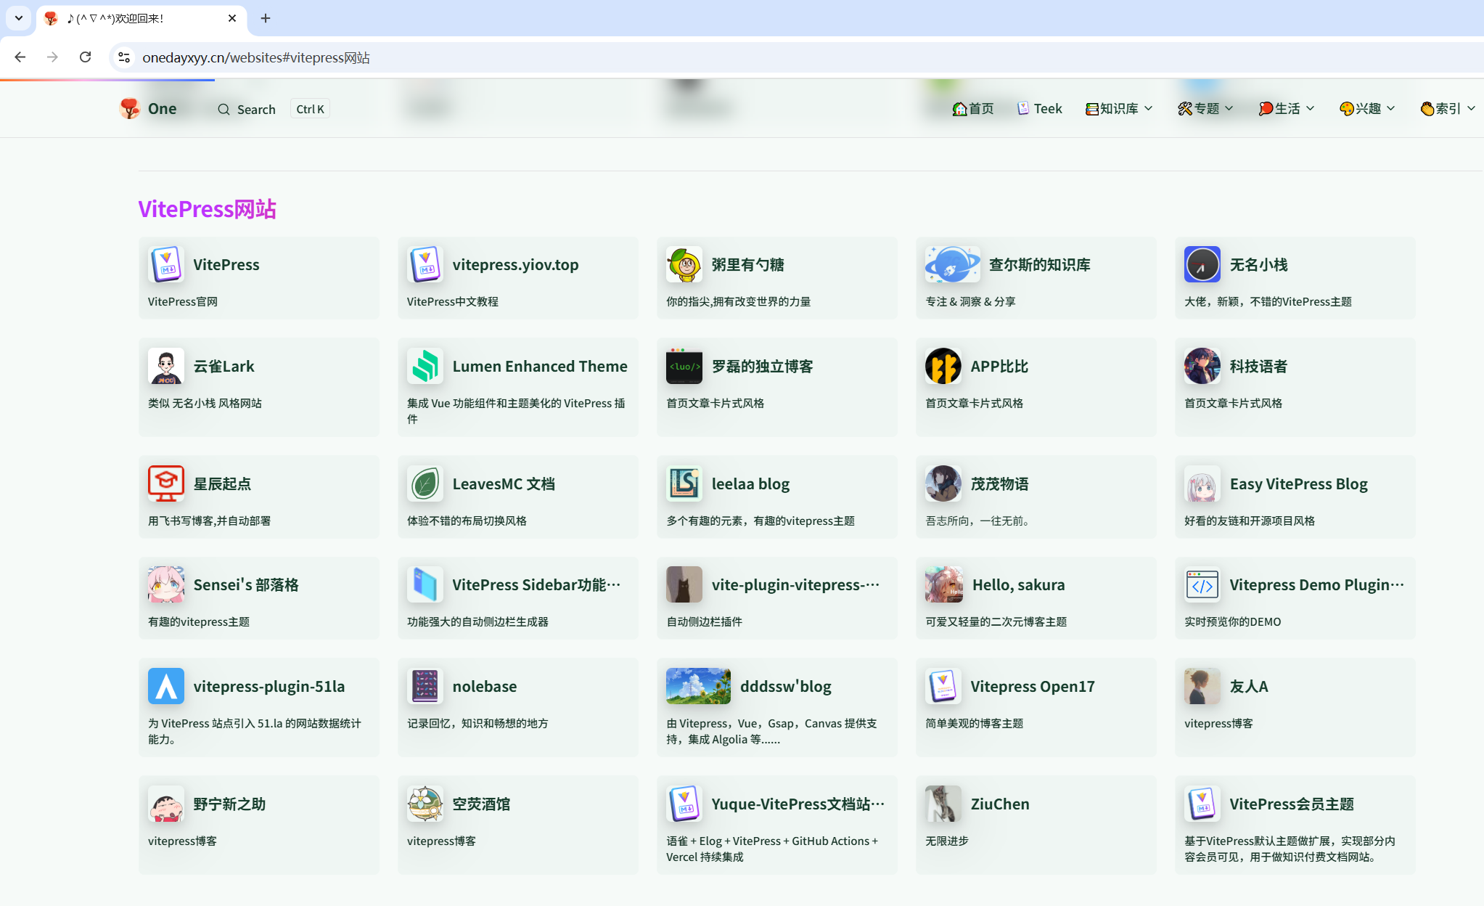
Task: Click '无限进步' under ZiuChen
Action: tap(947, 841)
